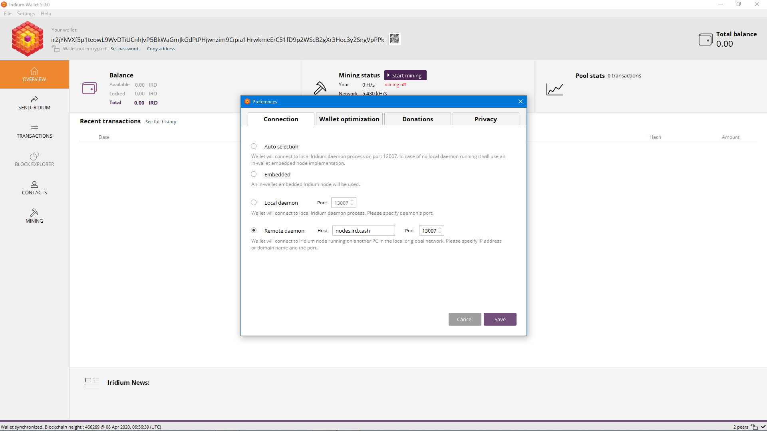Adjust the Local daemon port spinner
The width and height of the screenshot is (767, 431).
click(344, 203)
